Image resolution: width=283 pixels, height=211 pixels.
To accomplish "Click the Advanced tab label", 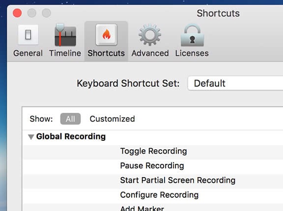I will click(x=150, y=53).
